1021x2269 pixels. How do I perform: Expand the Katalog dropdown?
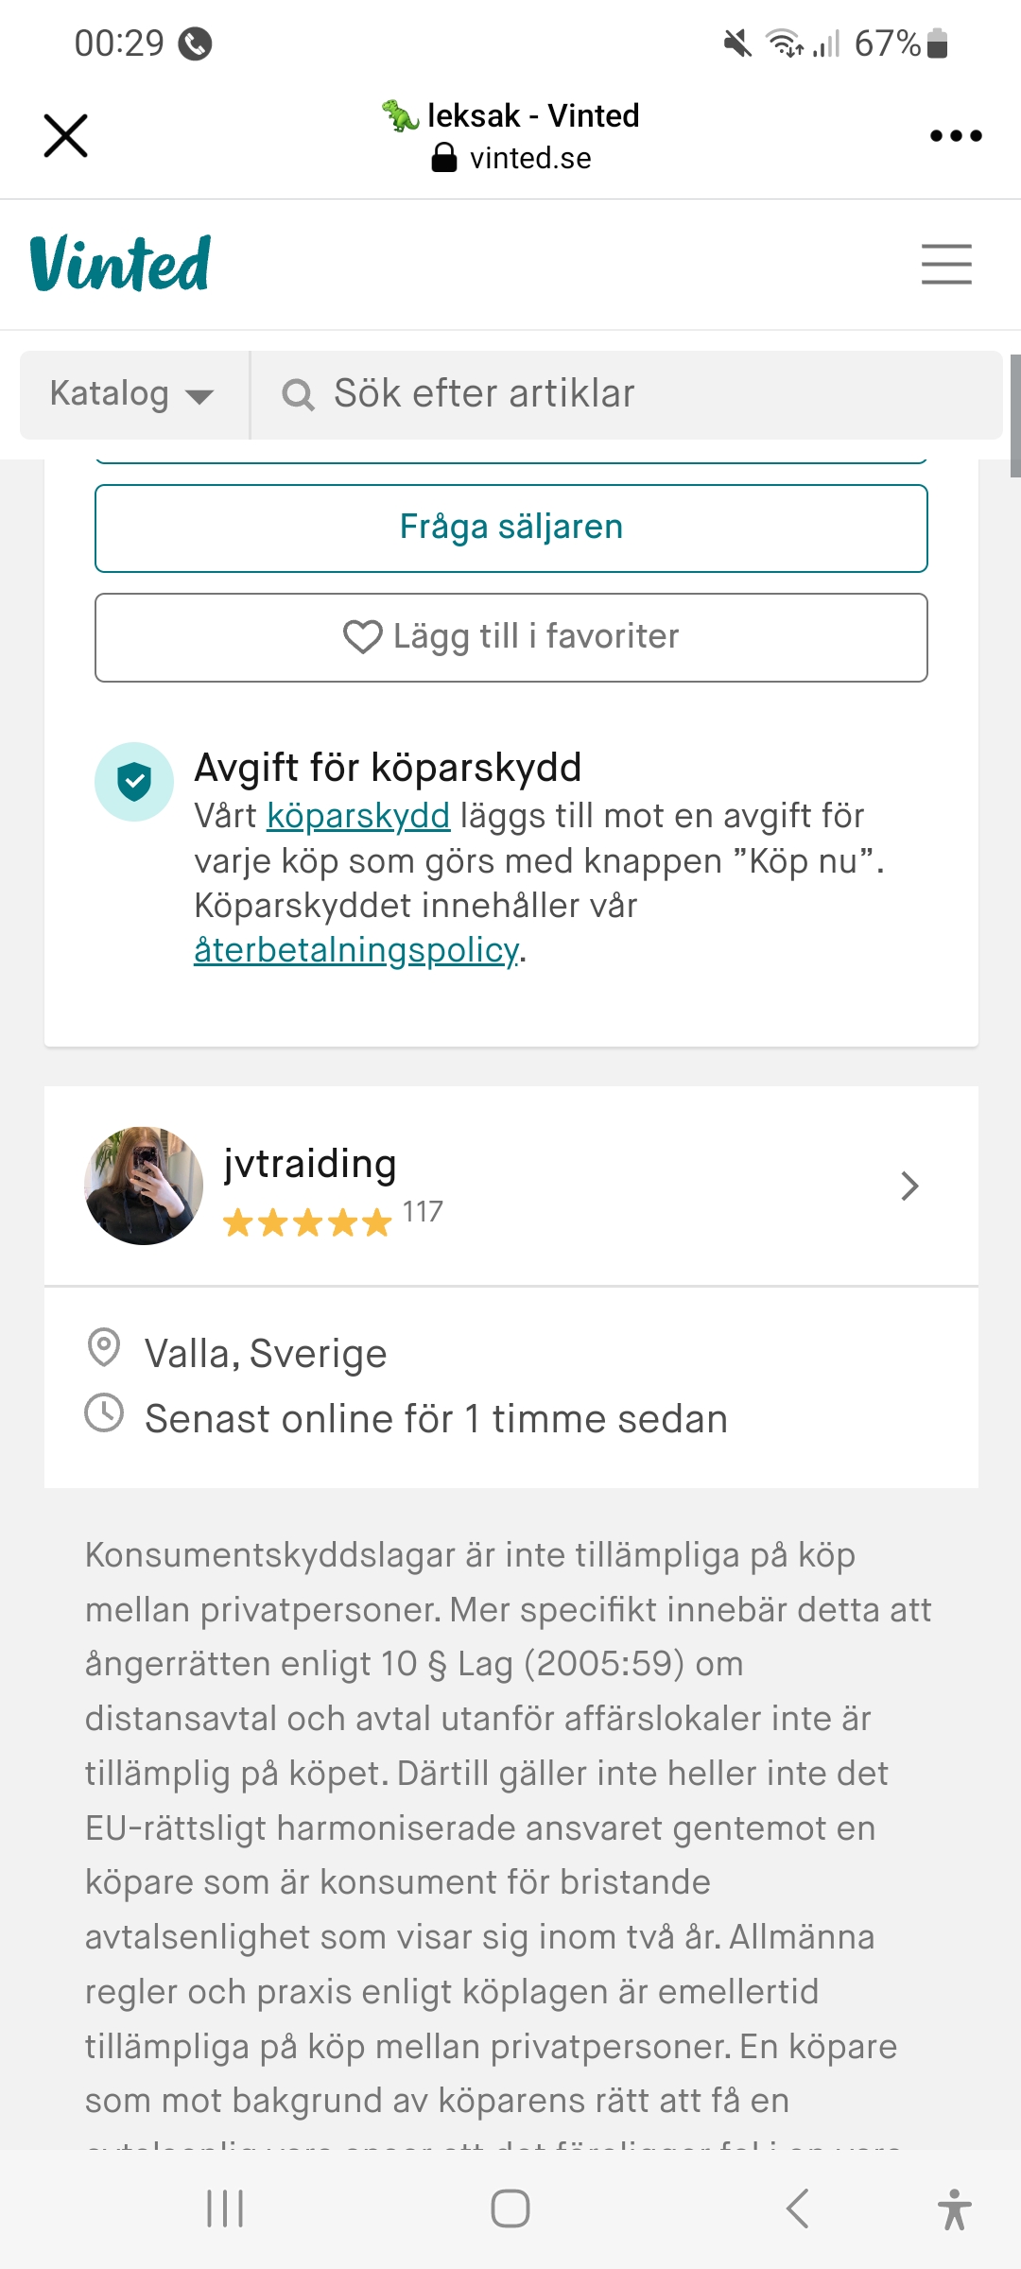(132, 394)
